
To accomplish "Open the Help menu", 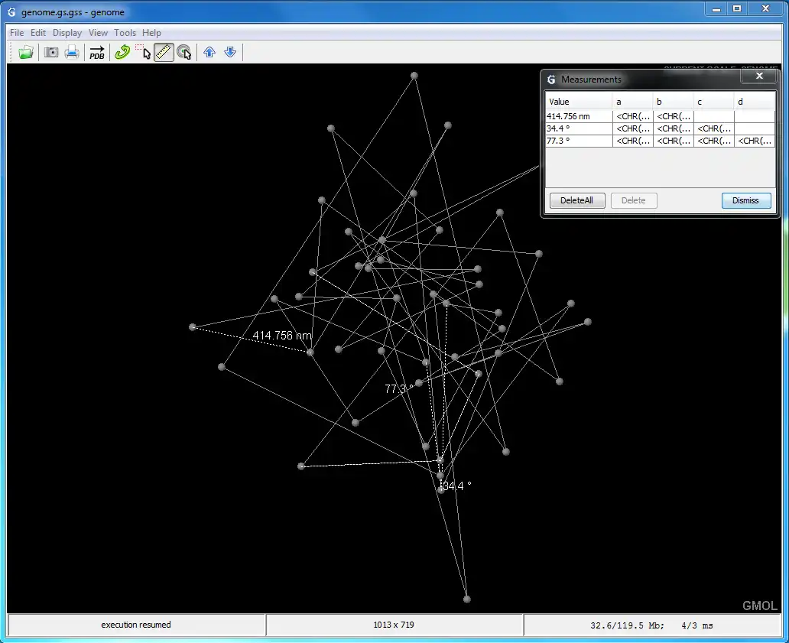I will click(x=151, y=33).
